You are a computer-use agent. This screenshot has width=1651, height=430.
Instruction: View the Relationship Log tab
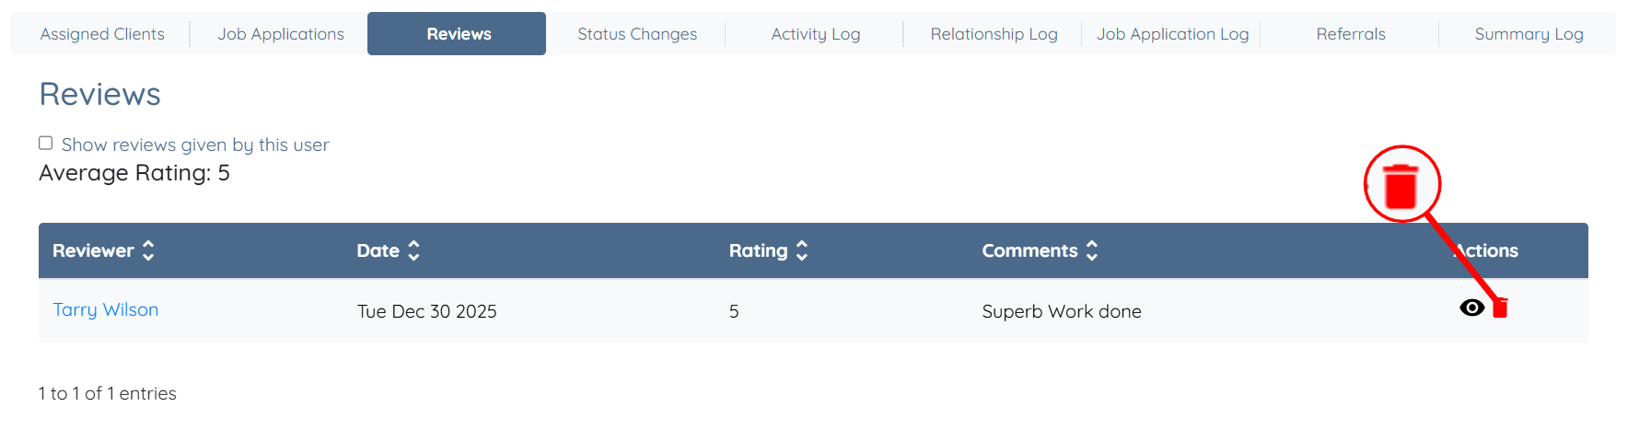tap(994, 34)
